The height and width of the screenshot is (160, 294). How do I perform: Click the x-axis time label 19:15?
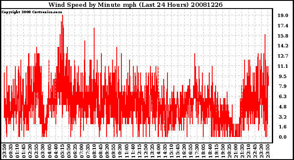point(216,151)
